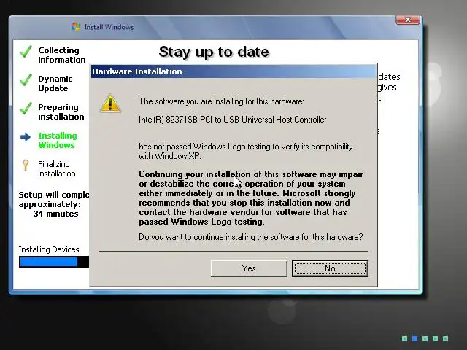Click 'has not passed Windows Logo testing' text
This screenshot has height=350, width=467.
tap(246, 151)
